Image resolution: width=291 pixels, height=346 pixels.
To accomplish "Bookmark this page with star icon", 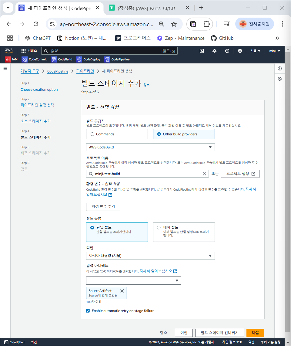I will click(x=174, y=24).
